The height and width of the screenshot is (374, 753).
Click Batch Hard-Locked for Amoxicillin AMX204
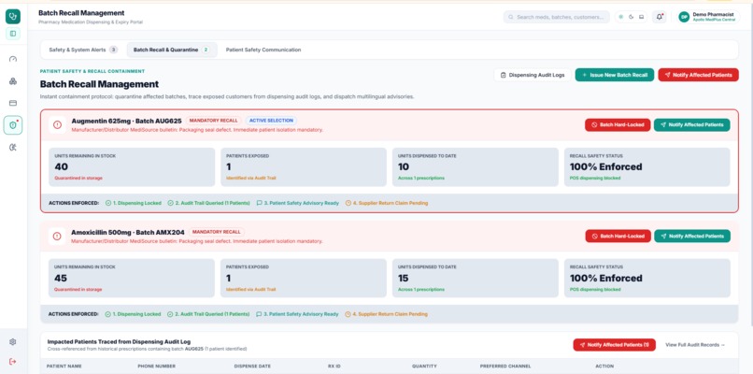[618, 236]
